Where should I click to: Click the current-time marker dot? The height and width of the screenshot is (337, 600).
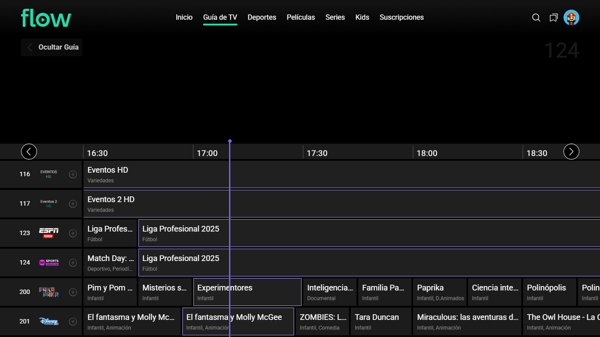point(230,141)
